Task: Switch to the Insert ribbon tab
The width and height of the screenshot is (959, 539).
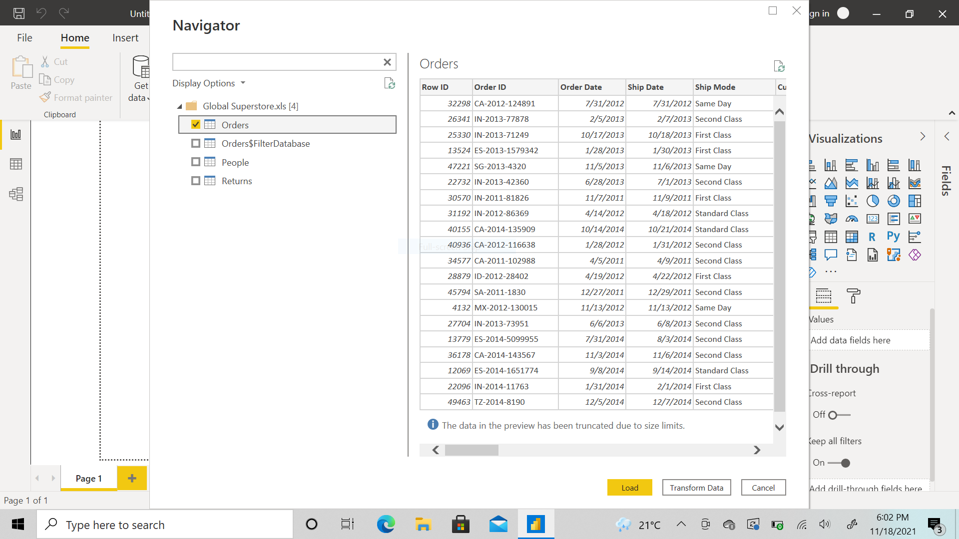Action: pos(125,38)
